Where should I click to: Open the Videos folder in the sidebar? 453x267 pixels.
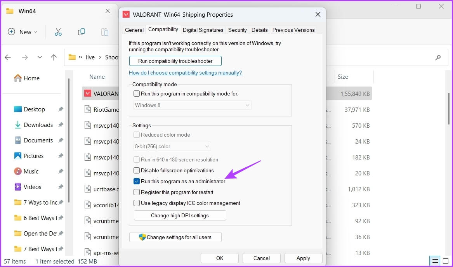[x=28, y=187]
